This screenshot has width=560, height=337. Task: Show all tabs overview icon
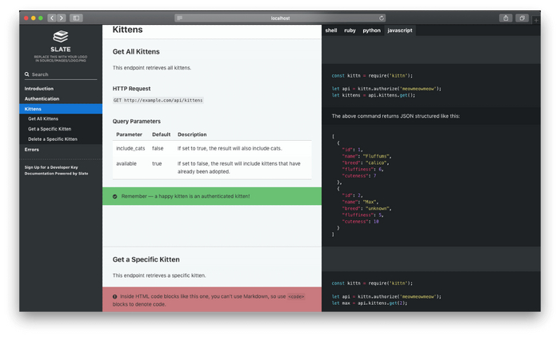(x=522, y=18)
